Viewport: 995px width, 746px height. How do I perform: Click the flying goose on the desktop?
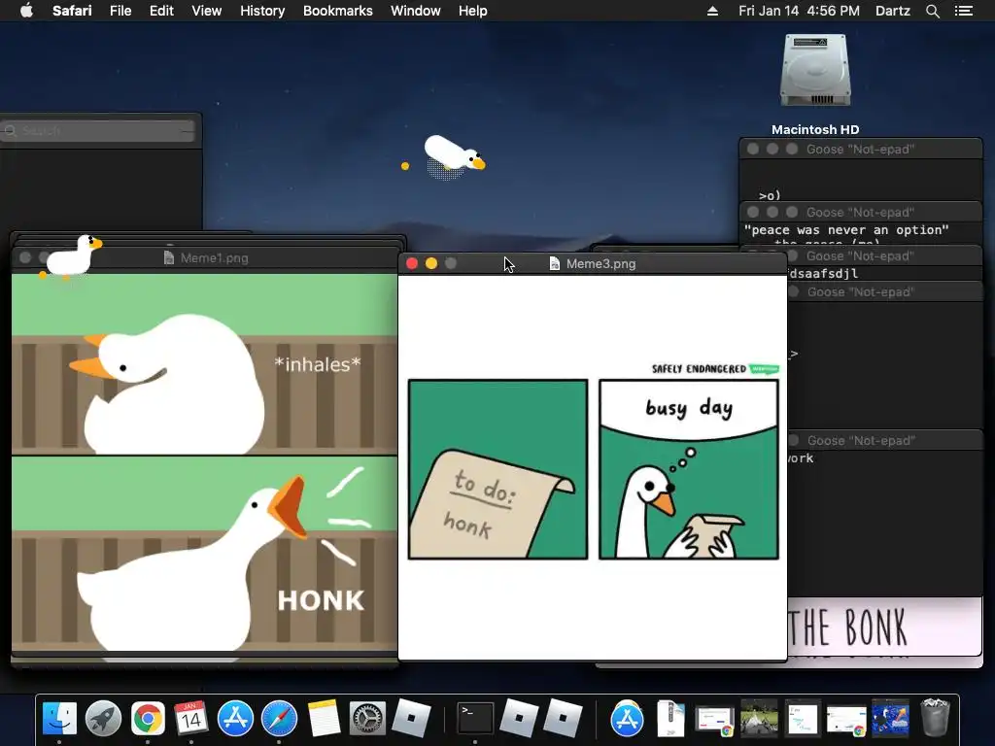coord(453,155)
